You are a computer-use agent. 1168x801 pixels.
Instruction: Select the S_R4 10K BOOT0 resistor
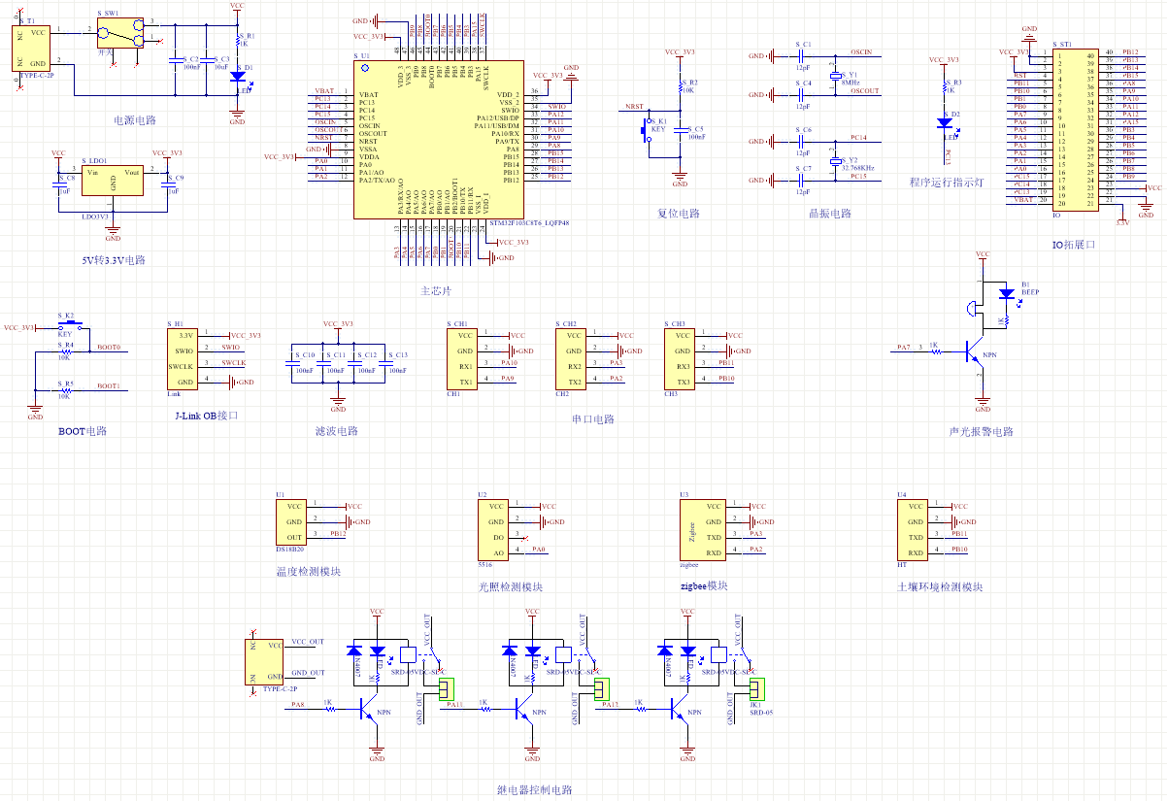pyautogui.click(x=66, y=350)
